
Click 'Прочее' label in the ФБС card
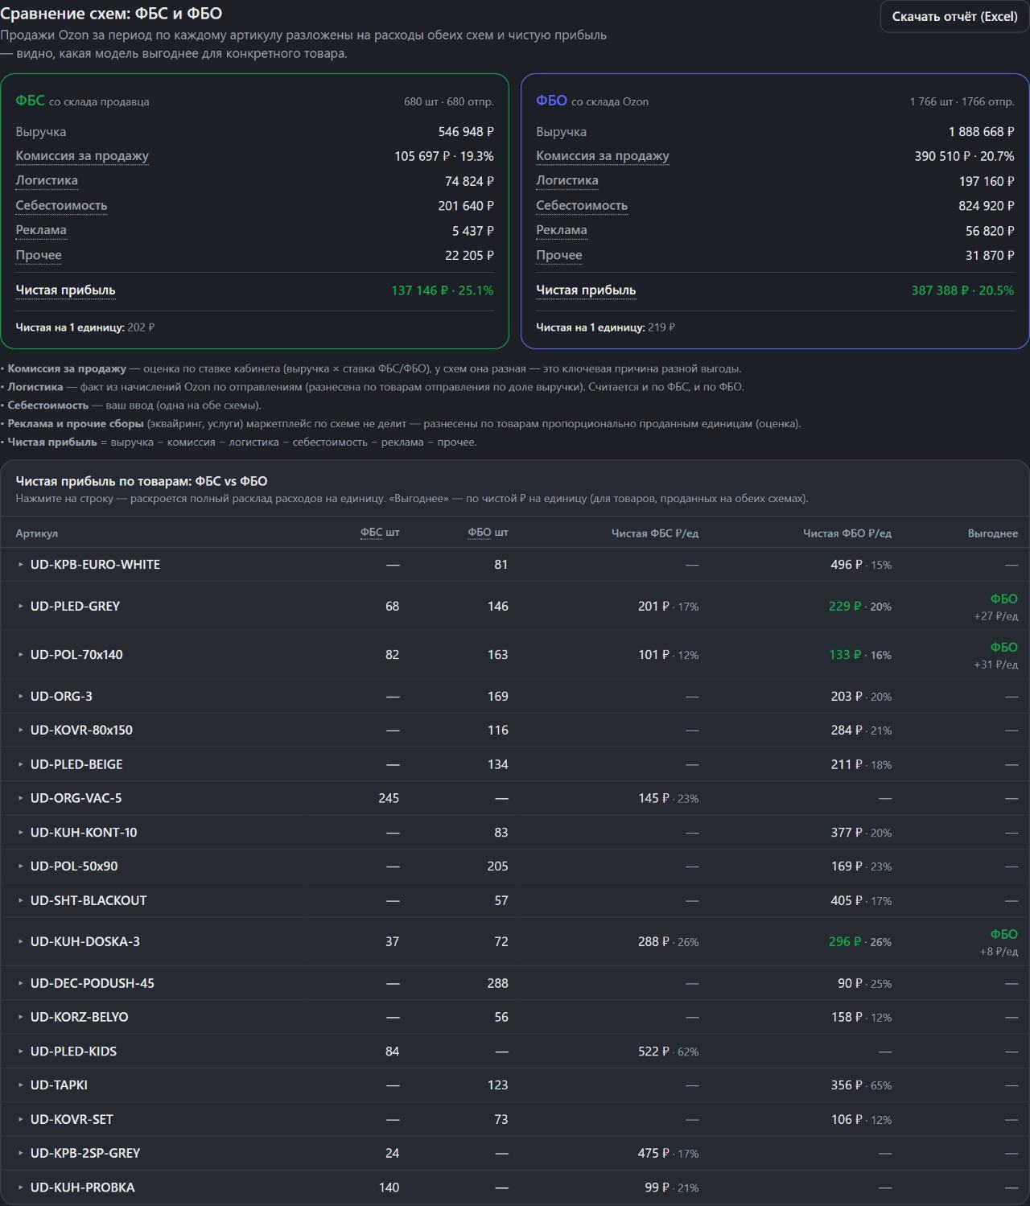click(39, 255)
